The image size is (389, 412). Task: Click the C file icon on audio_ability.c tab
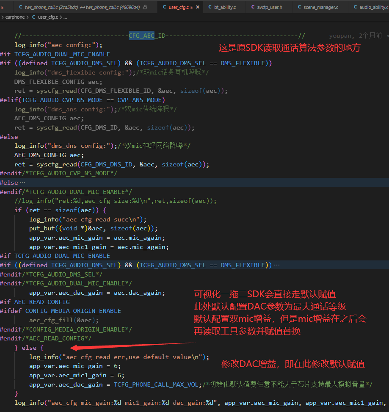(x=355, y=7)
